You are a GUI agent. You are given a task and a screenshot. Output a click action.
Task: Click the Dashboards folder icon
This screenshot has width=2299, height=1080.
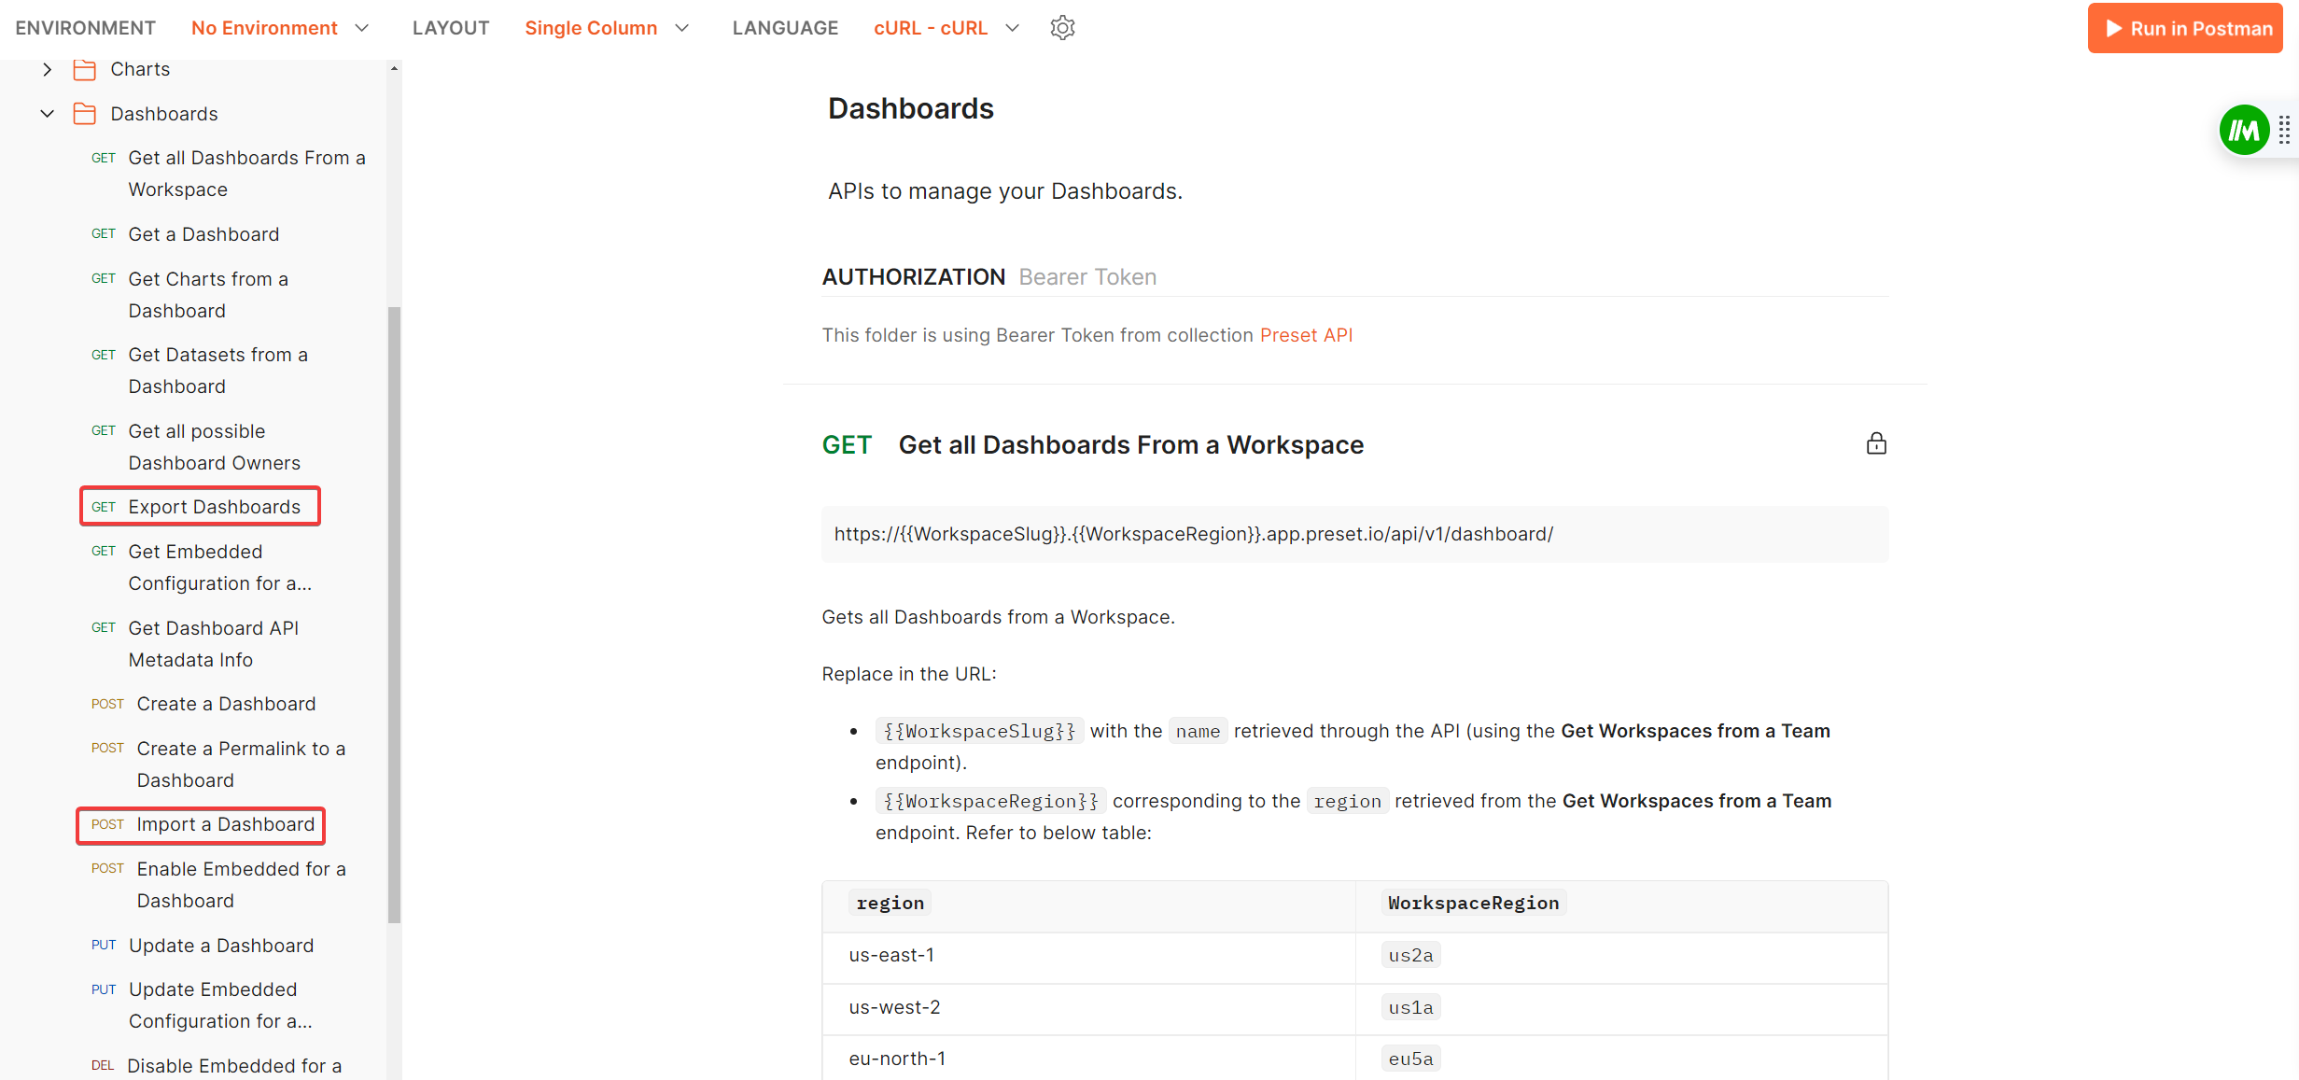click(85, 113)
